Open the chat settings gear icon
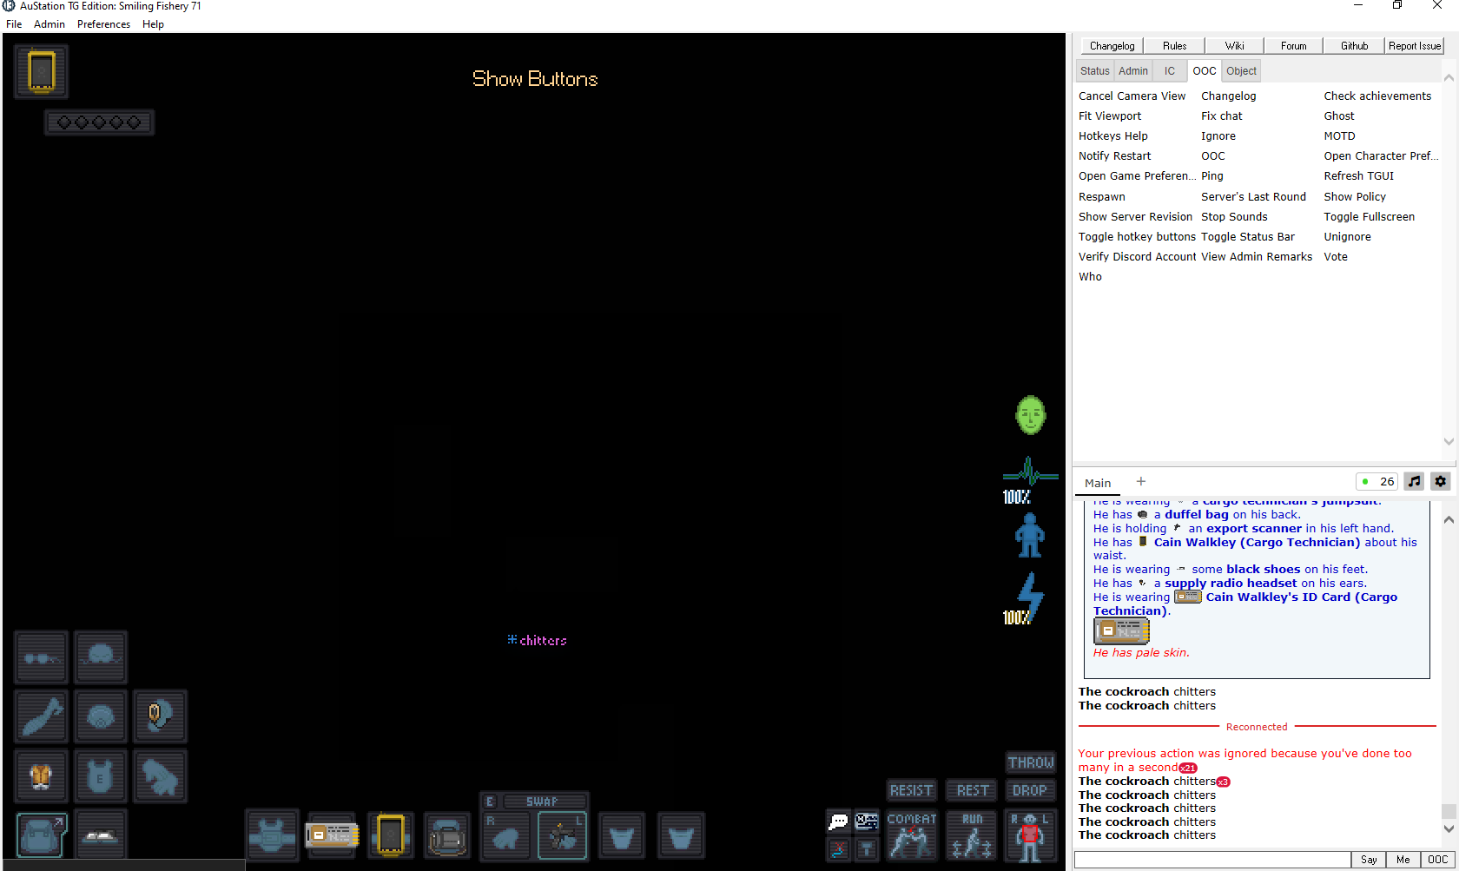 click(x=1440, y=481)
